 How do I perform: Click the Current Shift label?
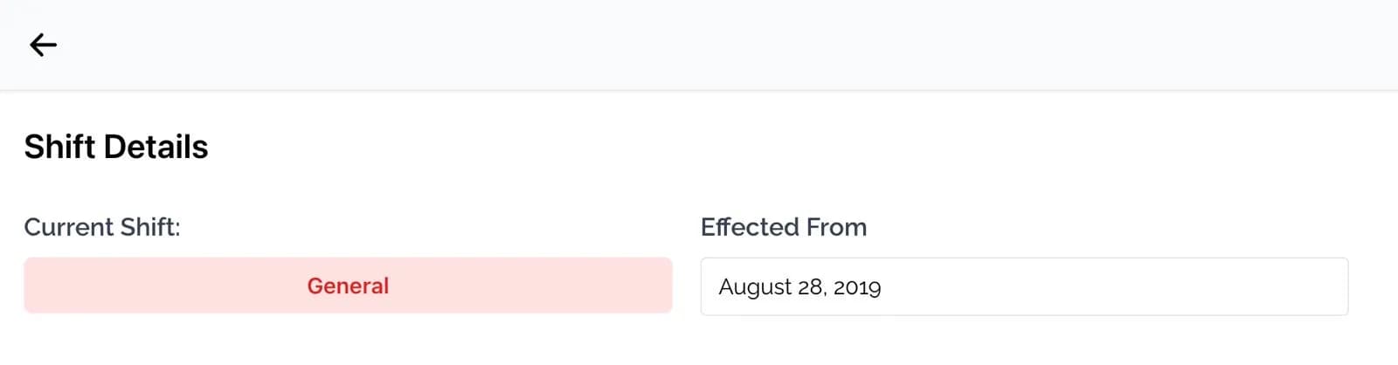pos(101,227)
